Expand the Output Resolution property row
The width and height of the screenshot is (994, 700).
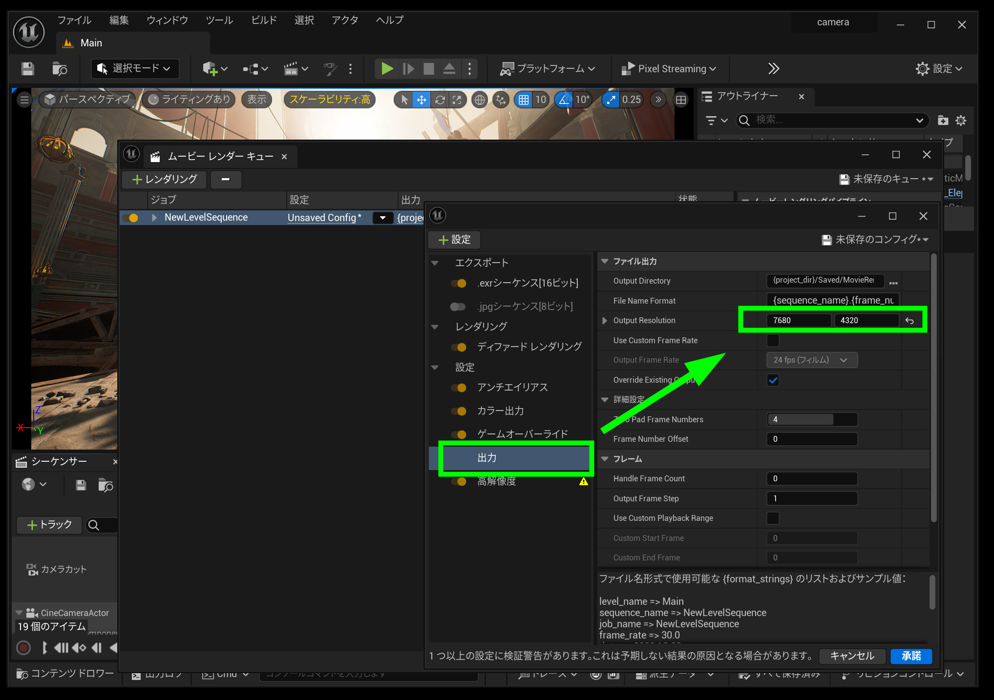pyautogui.click(x=605, y=321)
